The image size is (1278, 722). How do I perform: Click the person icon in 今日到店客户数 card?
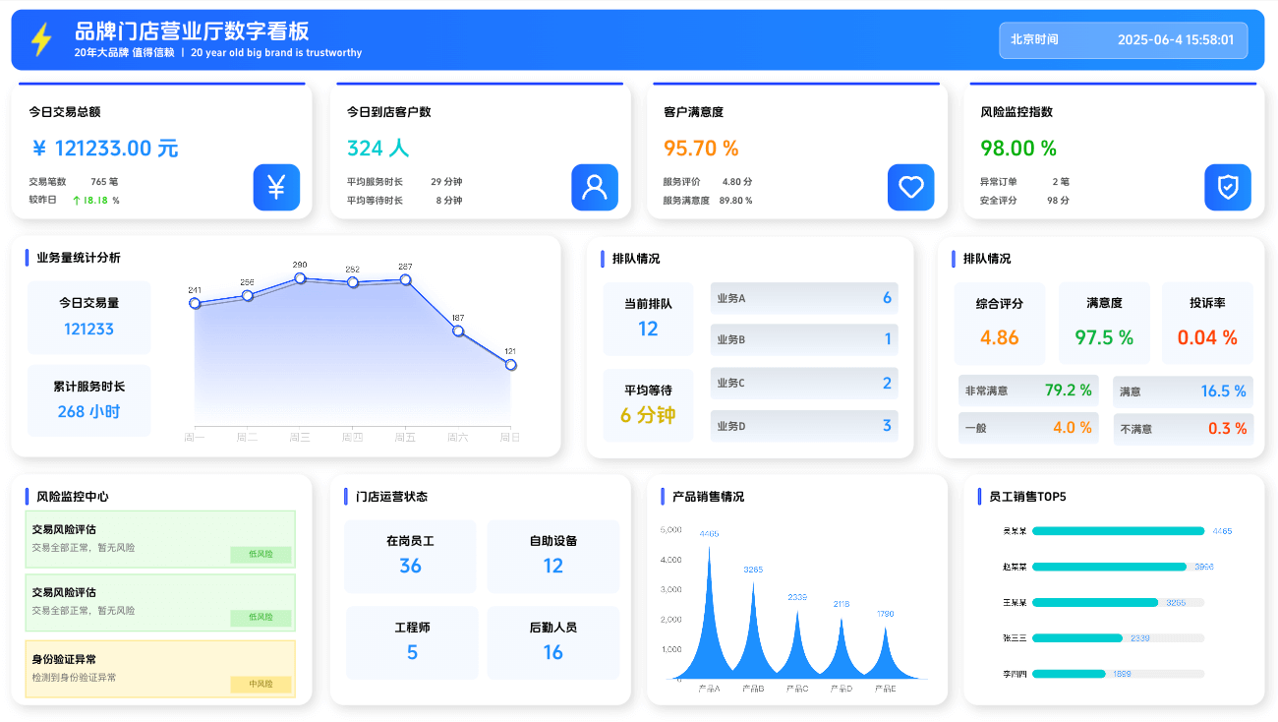click(595, 187)
